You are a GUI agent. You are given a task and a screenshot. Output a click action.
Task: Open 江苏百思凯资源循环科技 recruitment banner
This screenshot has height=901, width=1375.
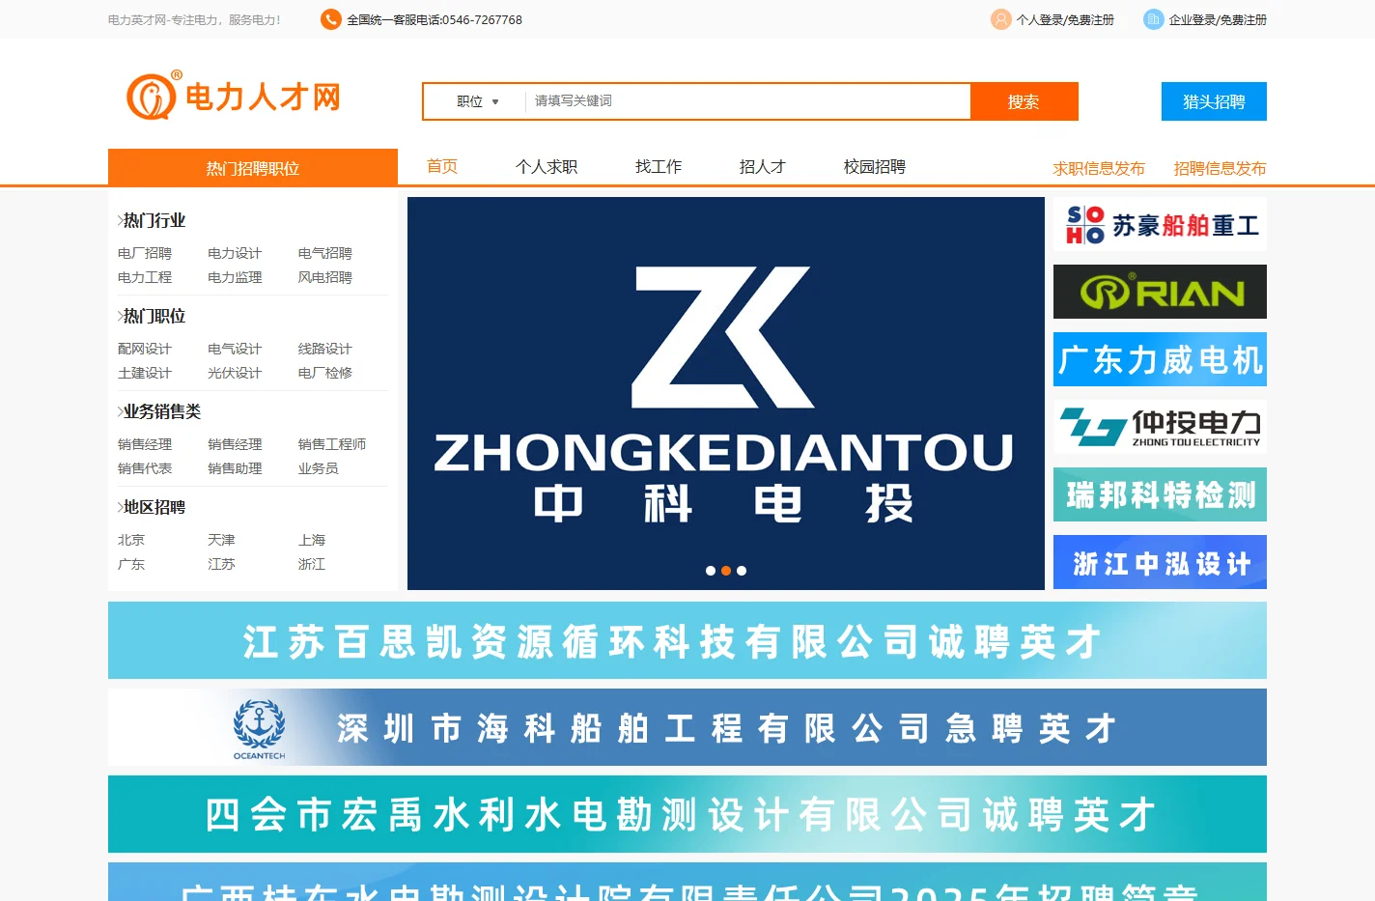point(687,640)
